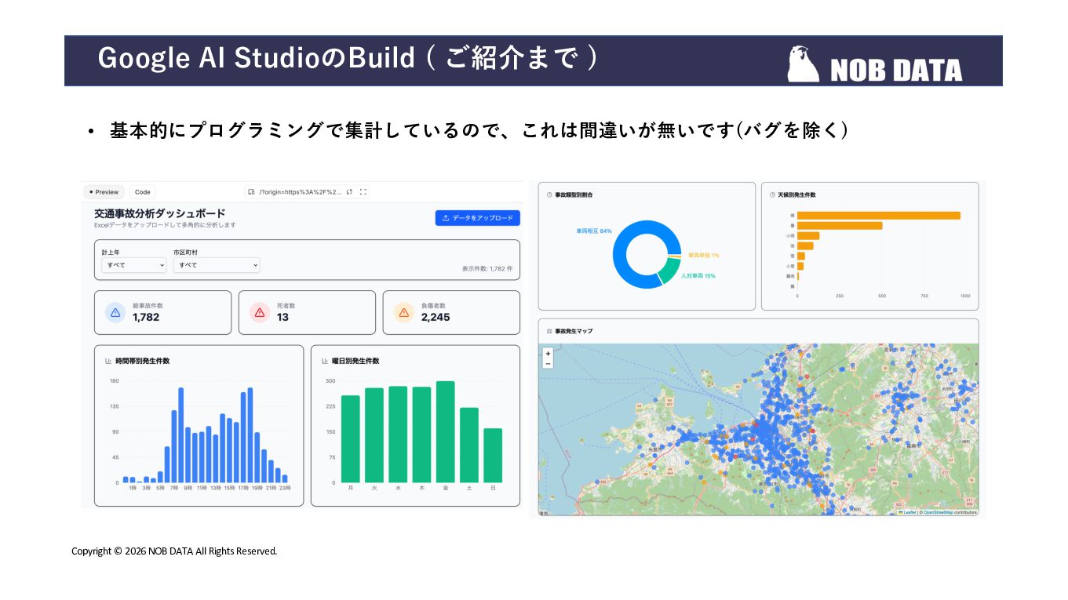Click the bar chart icon beside 時間帯別発生件数
Image resolution: width=1068 pixels, height=600 pixels.
click(x=108, y=362)
